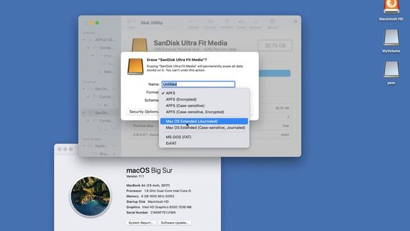Screen dimensions: 410x231
Task: Select the Sha... item in sidebar
Action: point(104,154)
